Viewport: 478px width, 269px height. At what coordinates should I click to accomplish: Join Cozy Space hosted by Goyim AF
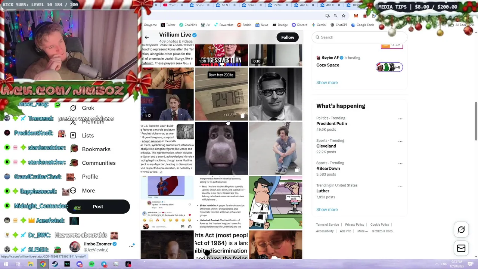(x=328, y=65)
